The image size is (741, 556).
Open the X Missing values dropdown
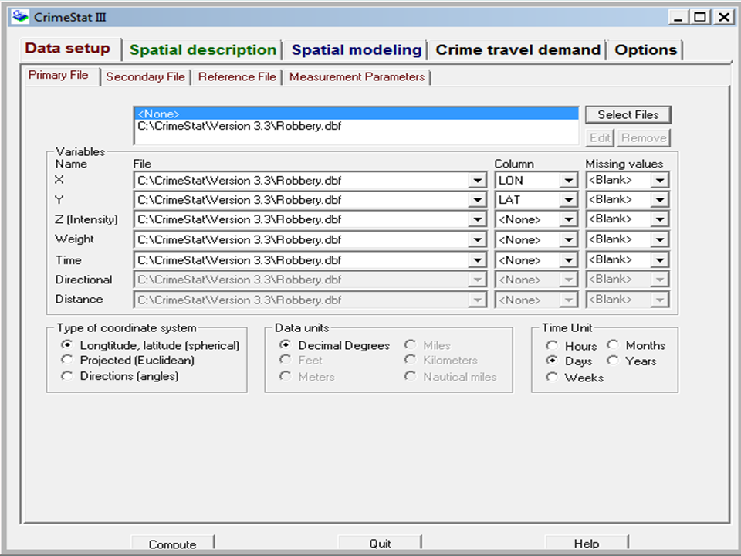tap(660, 181)
